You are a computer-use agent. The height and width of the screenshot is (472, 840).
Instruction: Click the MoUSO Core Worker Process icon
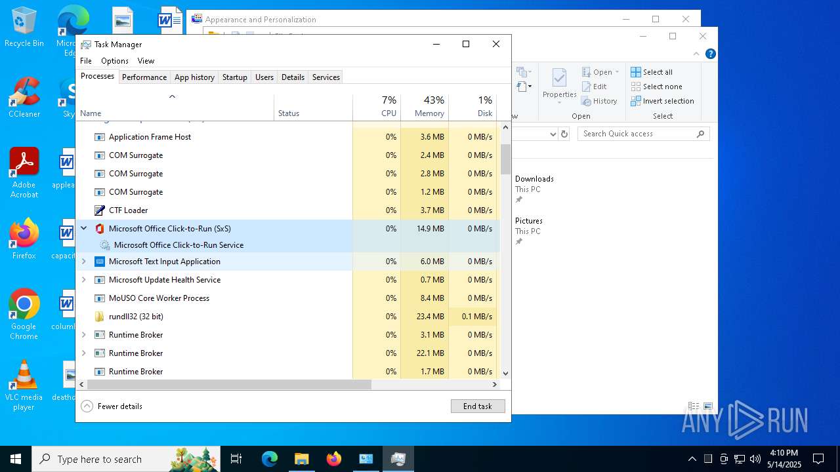[x=100, y=298]
